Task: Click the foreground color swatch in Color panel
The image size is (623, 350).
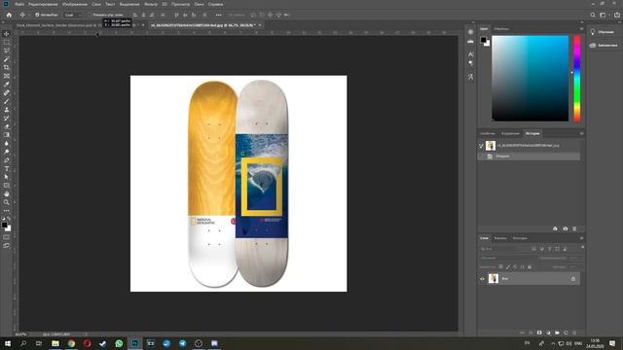Action: pos(483,40)
